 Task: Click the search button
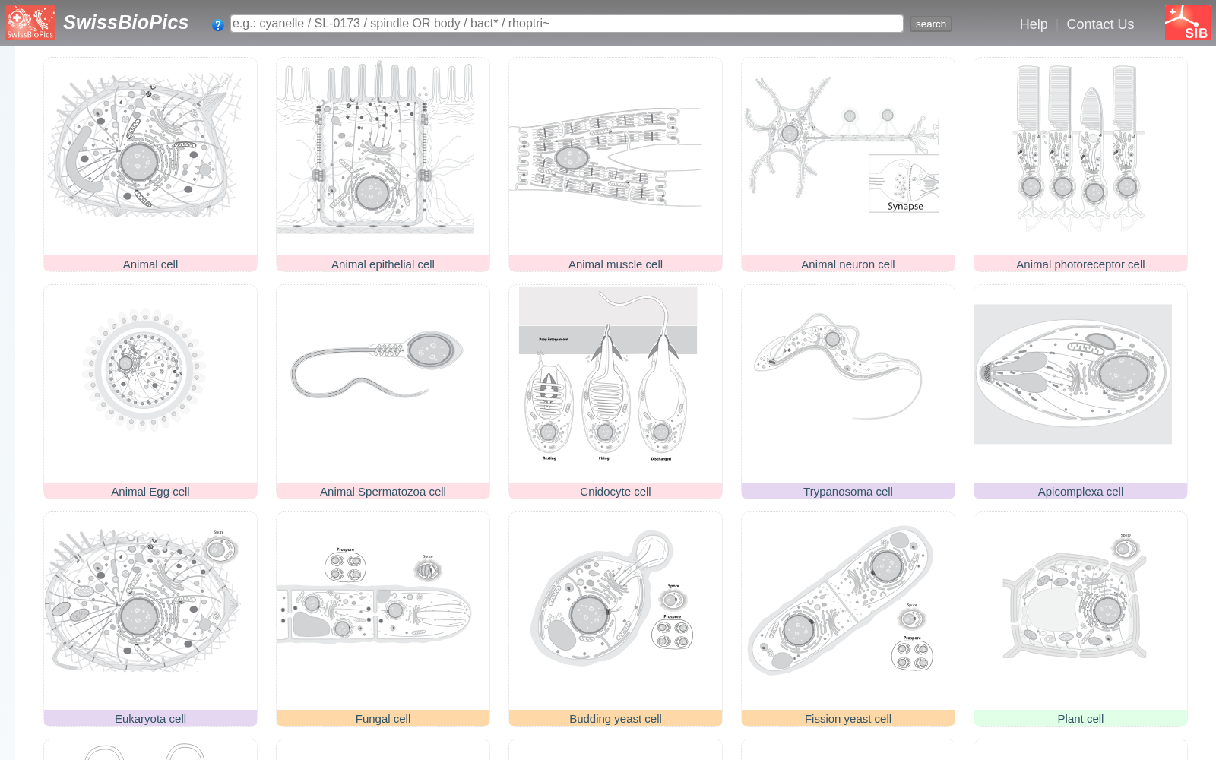click(x=931, y=24)
